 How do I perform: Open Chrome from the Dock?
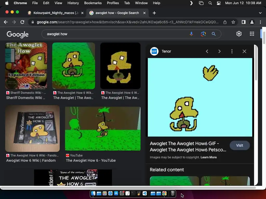pos(164,193)
